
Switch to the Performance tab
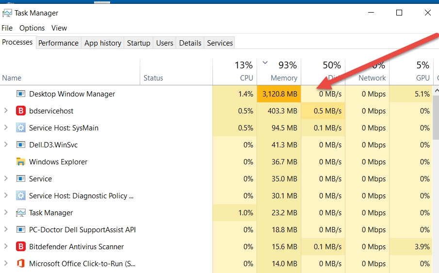[x=59, y=43]
